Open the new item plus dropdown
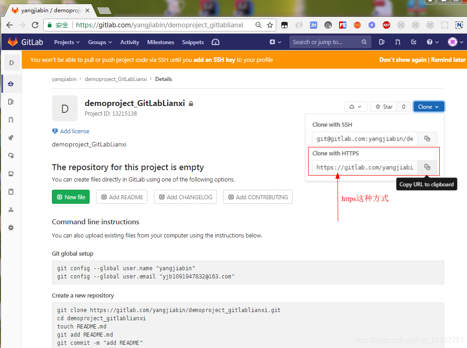This screenshot has height=348, width=467. pos(275,42)
